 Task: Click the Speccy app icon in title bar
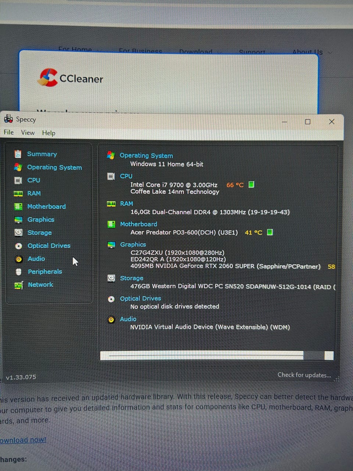8,119
